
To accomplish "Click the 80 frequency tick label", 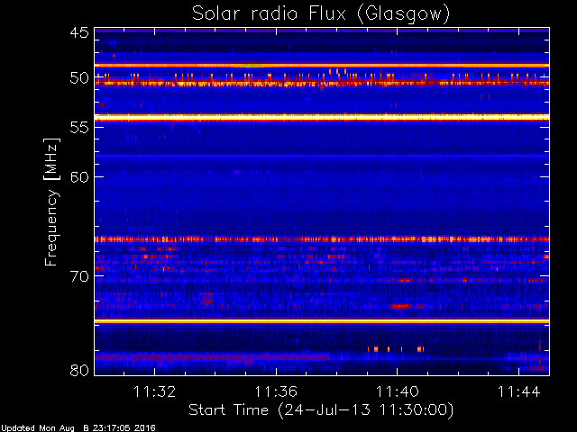I will point(79,370).
